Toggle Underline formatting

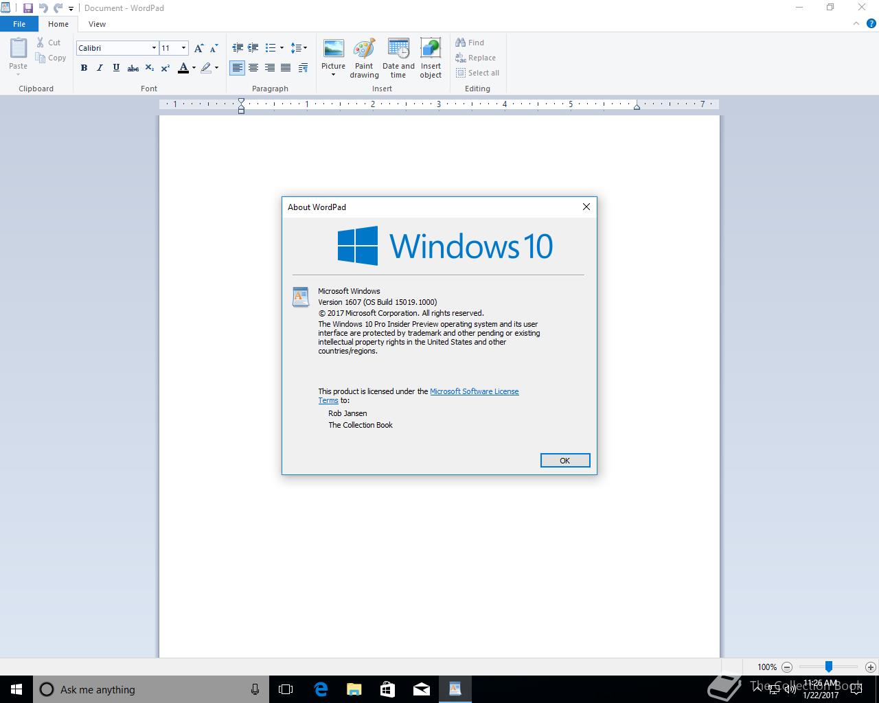116,68
